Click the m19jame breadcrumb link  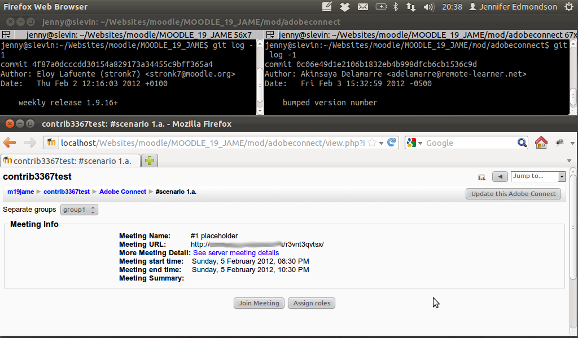(21, 192)
